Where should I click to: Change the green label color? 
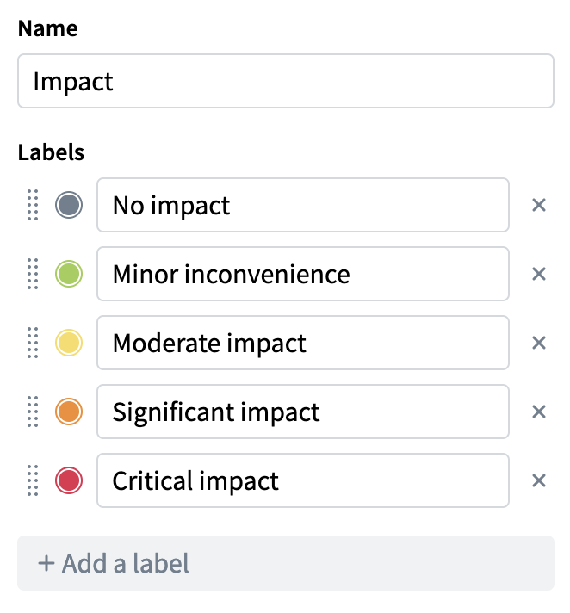[69, 275]
